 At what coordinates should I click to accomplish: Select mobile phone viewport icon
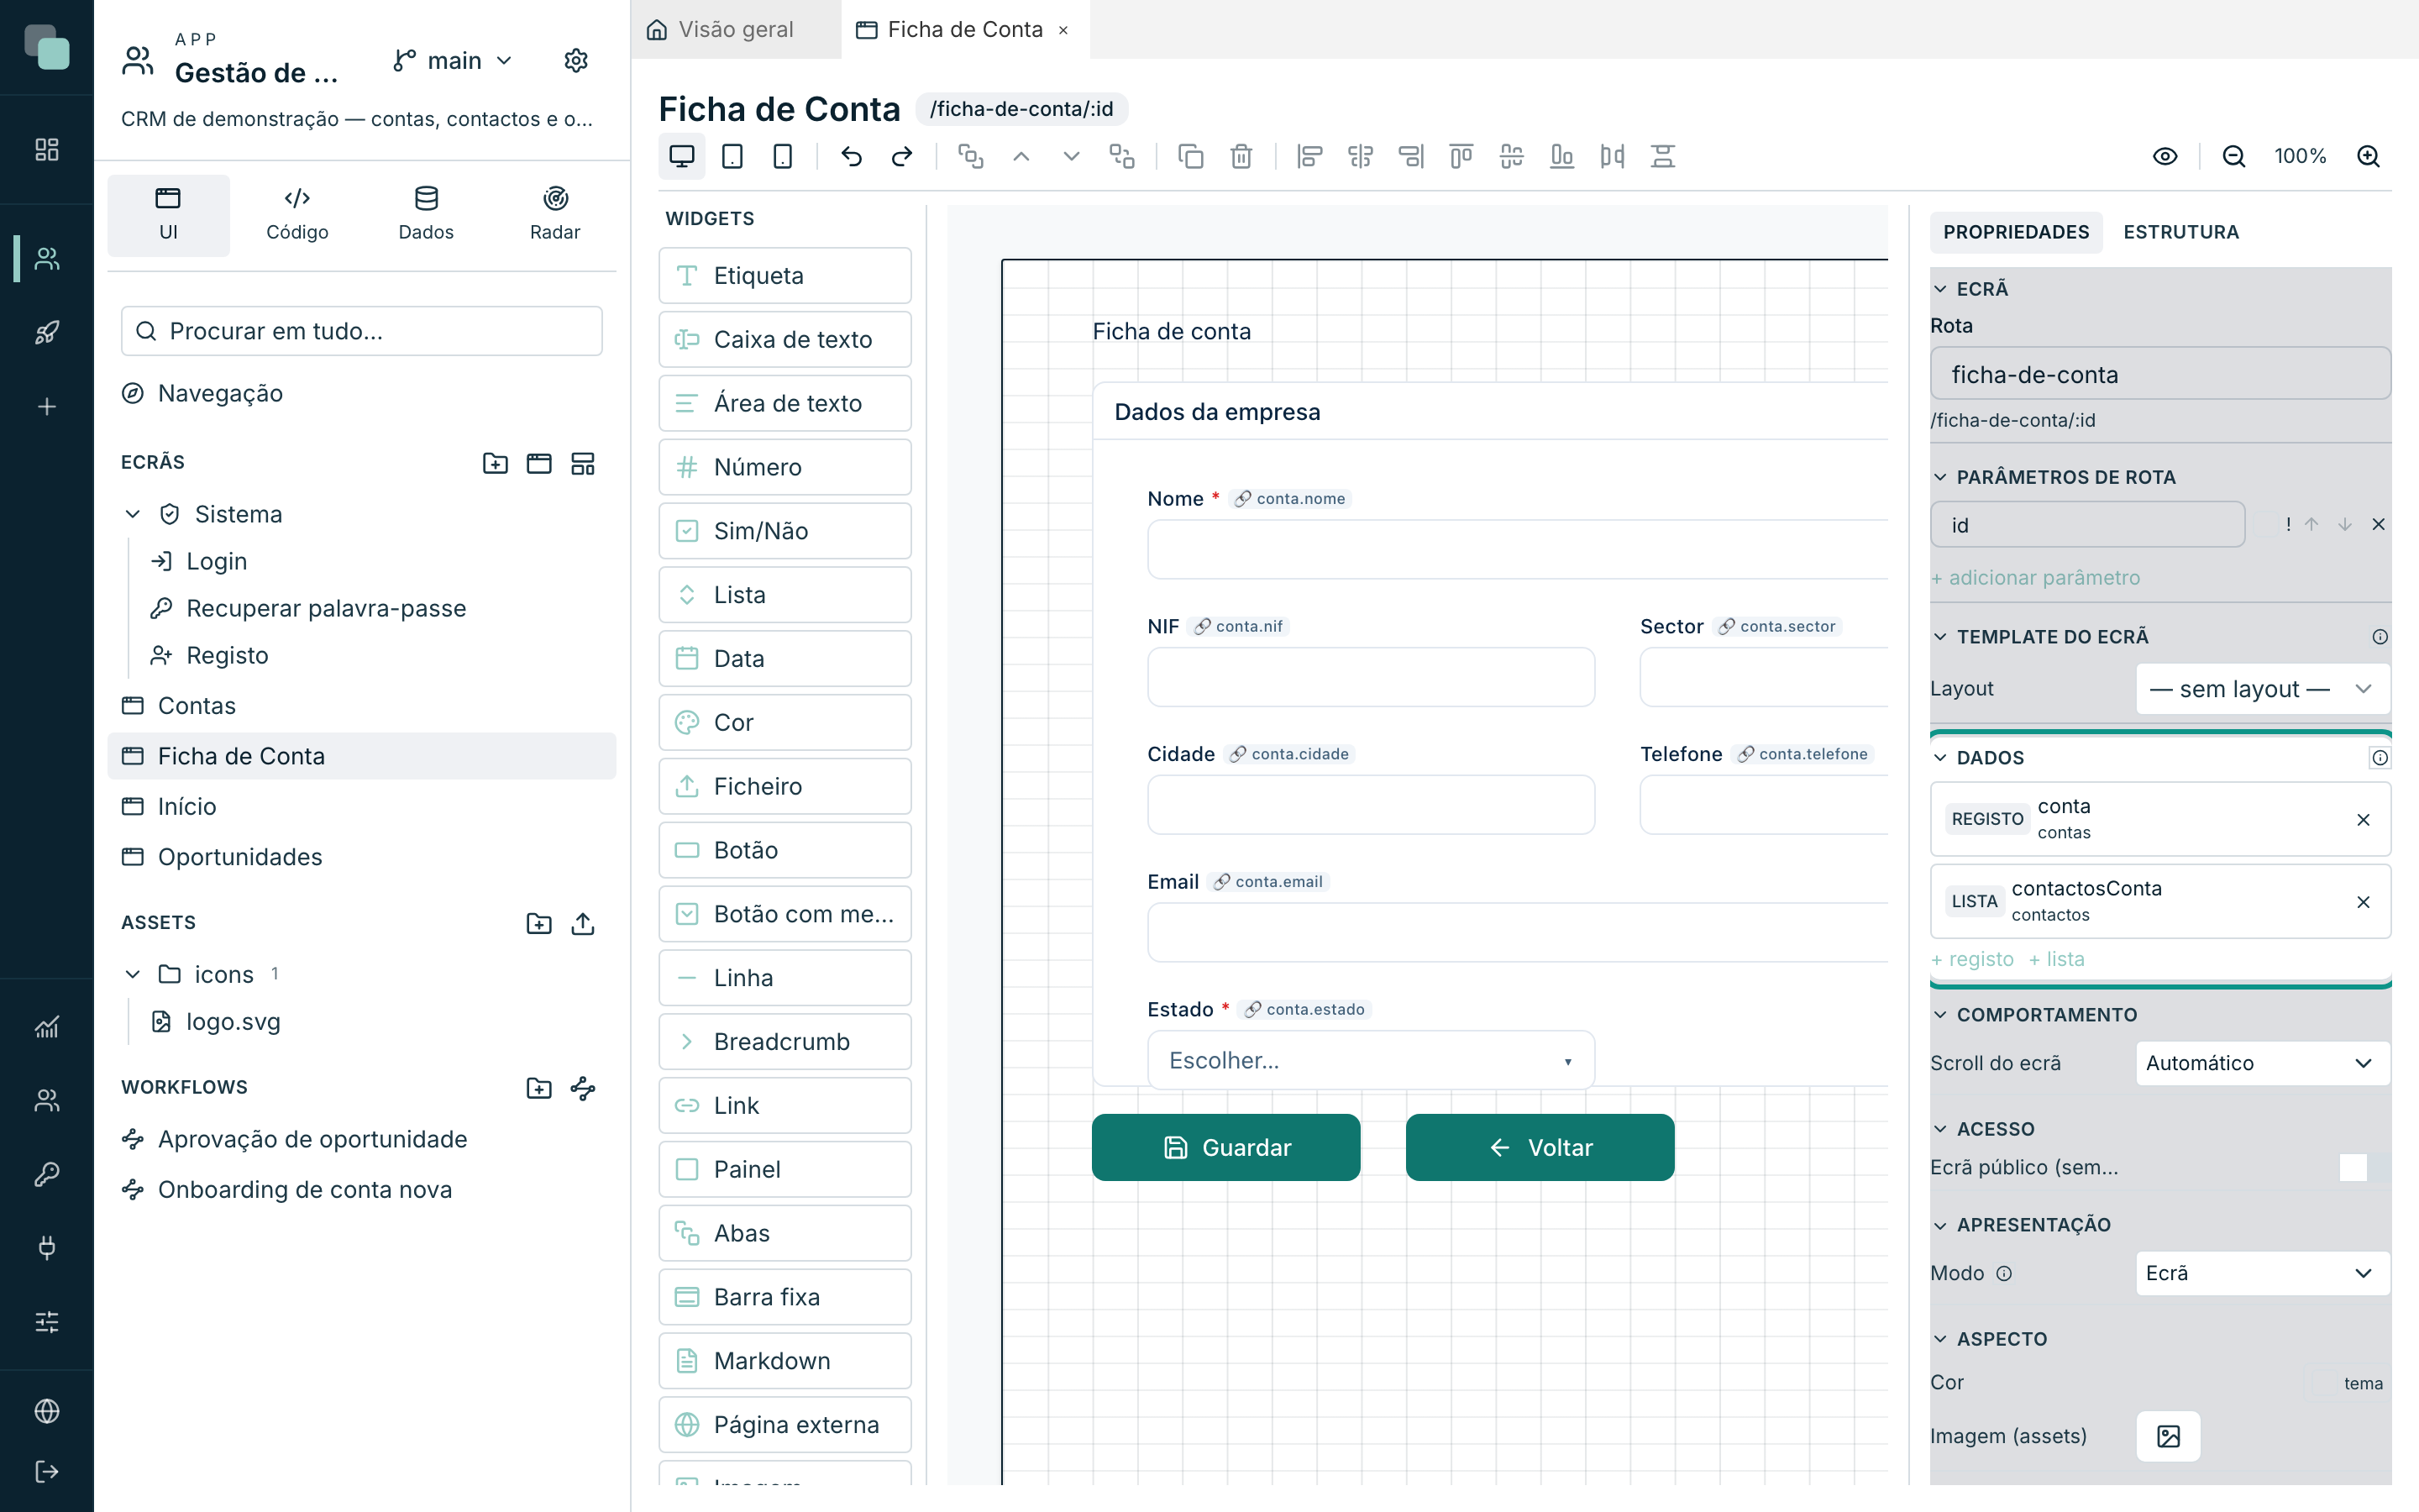click(783, 156)
